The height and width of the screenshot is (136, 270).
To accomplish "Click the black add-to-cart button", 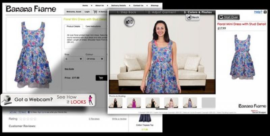I will click(102, 78).
